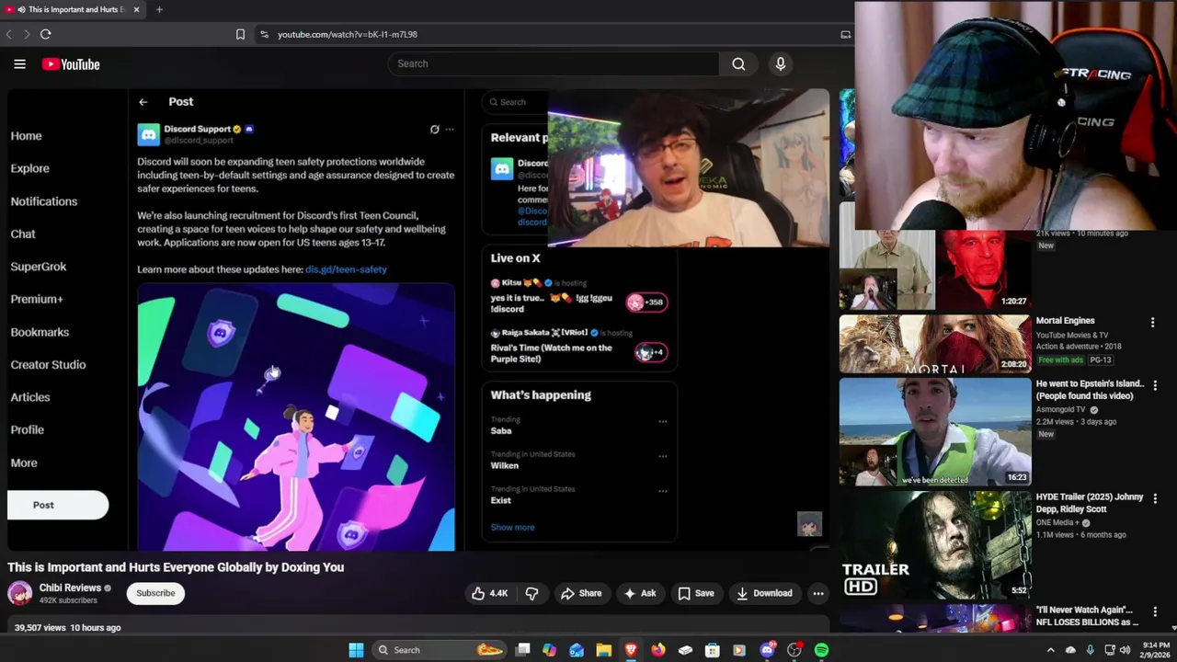Screen dimensions: 1177x662
Task: Open the Chibi Reviews channel avatar
Action: coord(19,593)
